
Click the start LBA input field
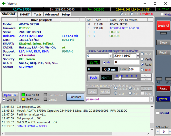98,56
